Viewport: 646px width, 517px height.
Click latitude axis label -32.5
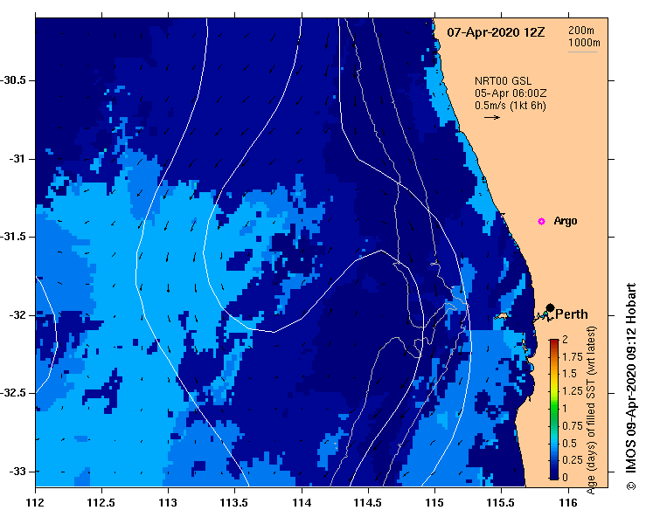pyautogui.click(x=14, y=393)
